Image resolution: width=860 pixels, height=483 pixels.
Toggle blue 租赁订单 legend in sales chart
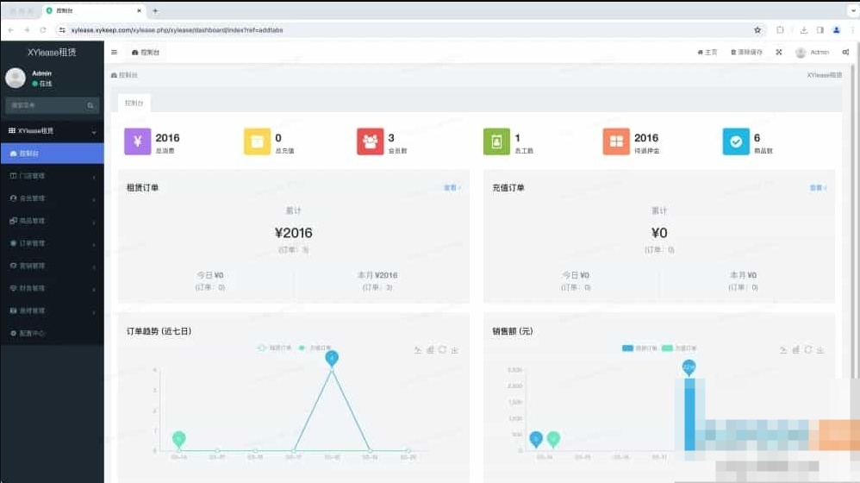[639, 348]
